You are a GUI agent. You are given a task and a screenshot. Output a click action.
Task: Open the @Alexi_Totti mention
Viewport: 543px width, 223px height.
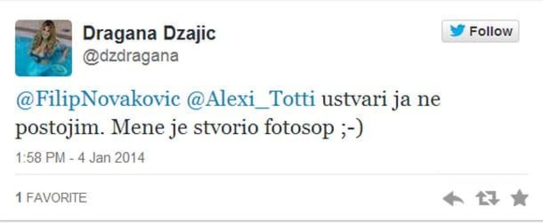click(251, 100)
